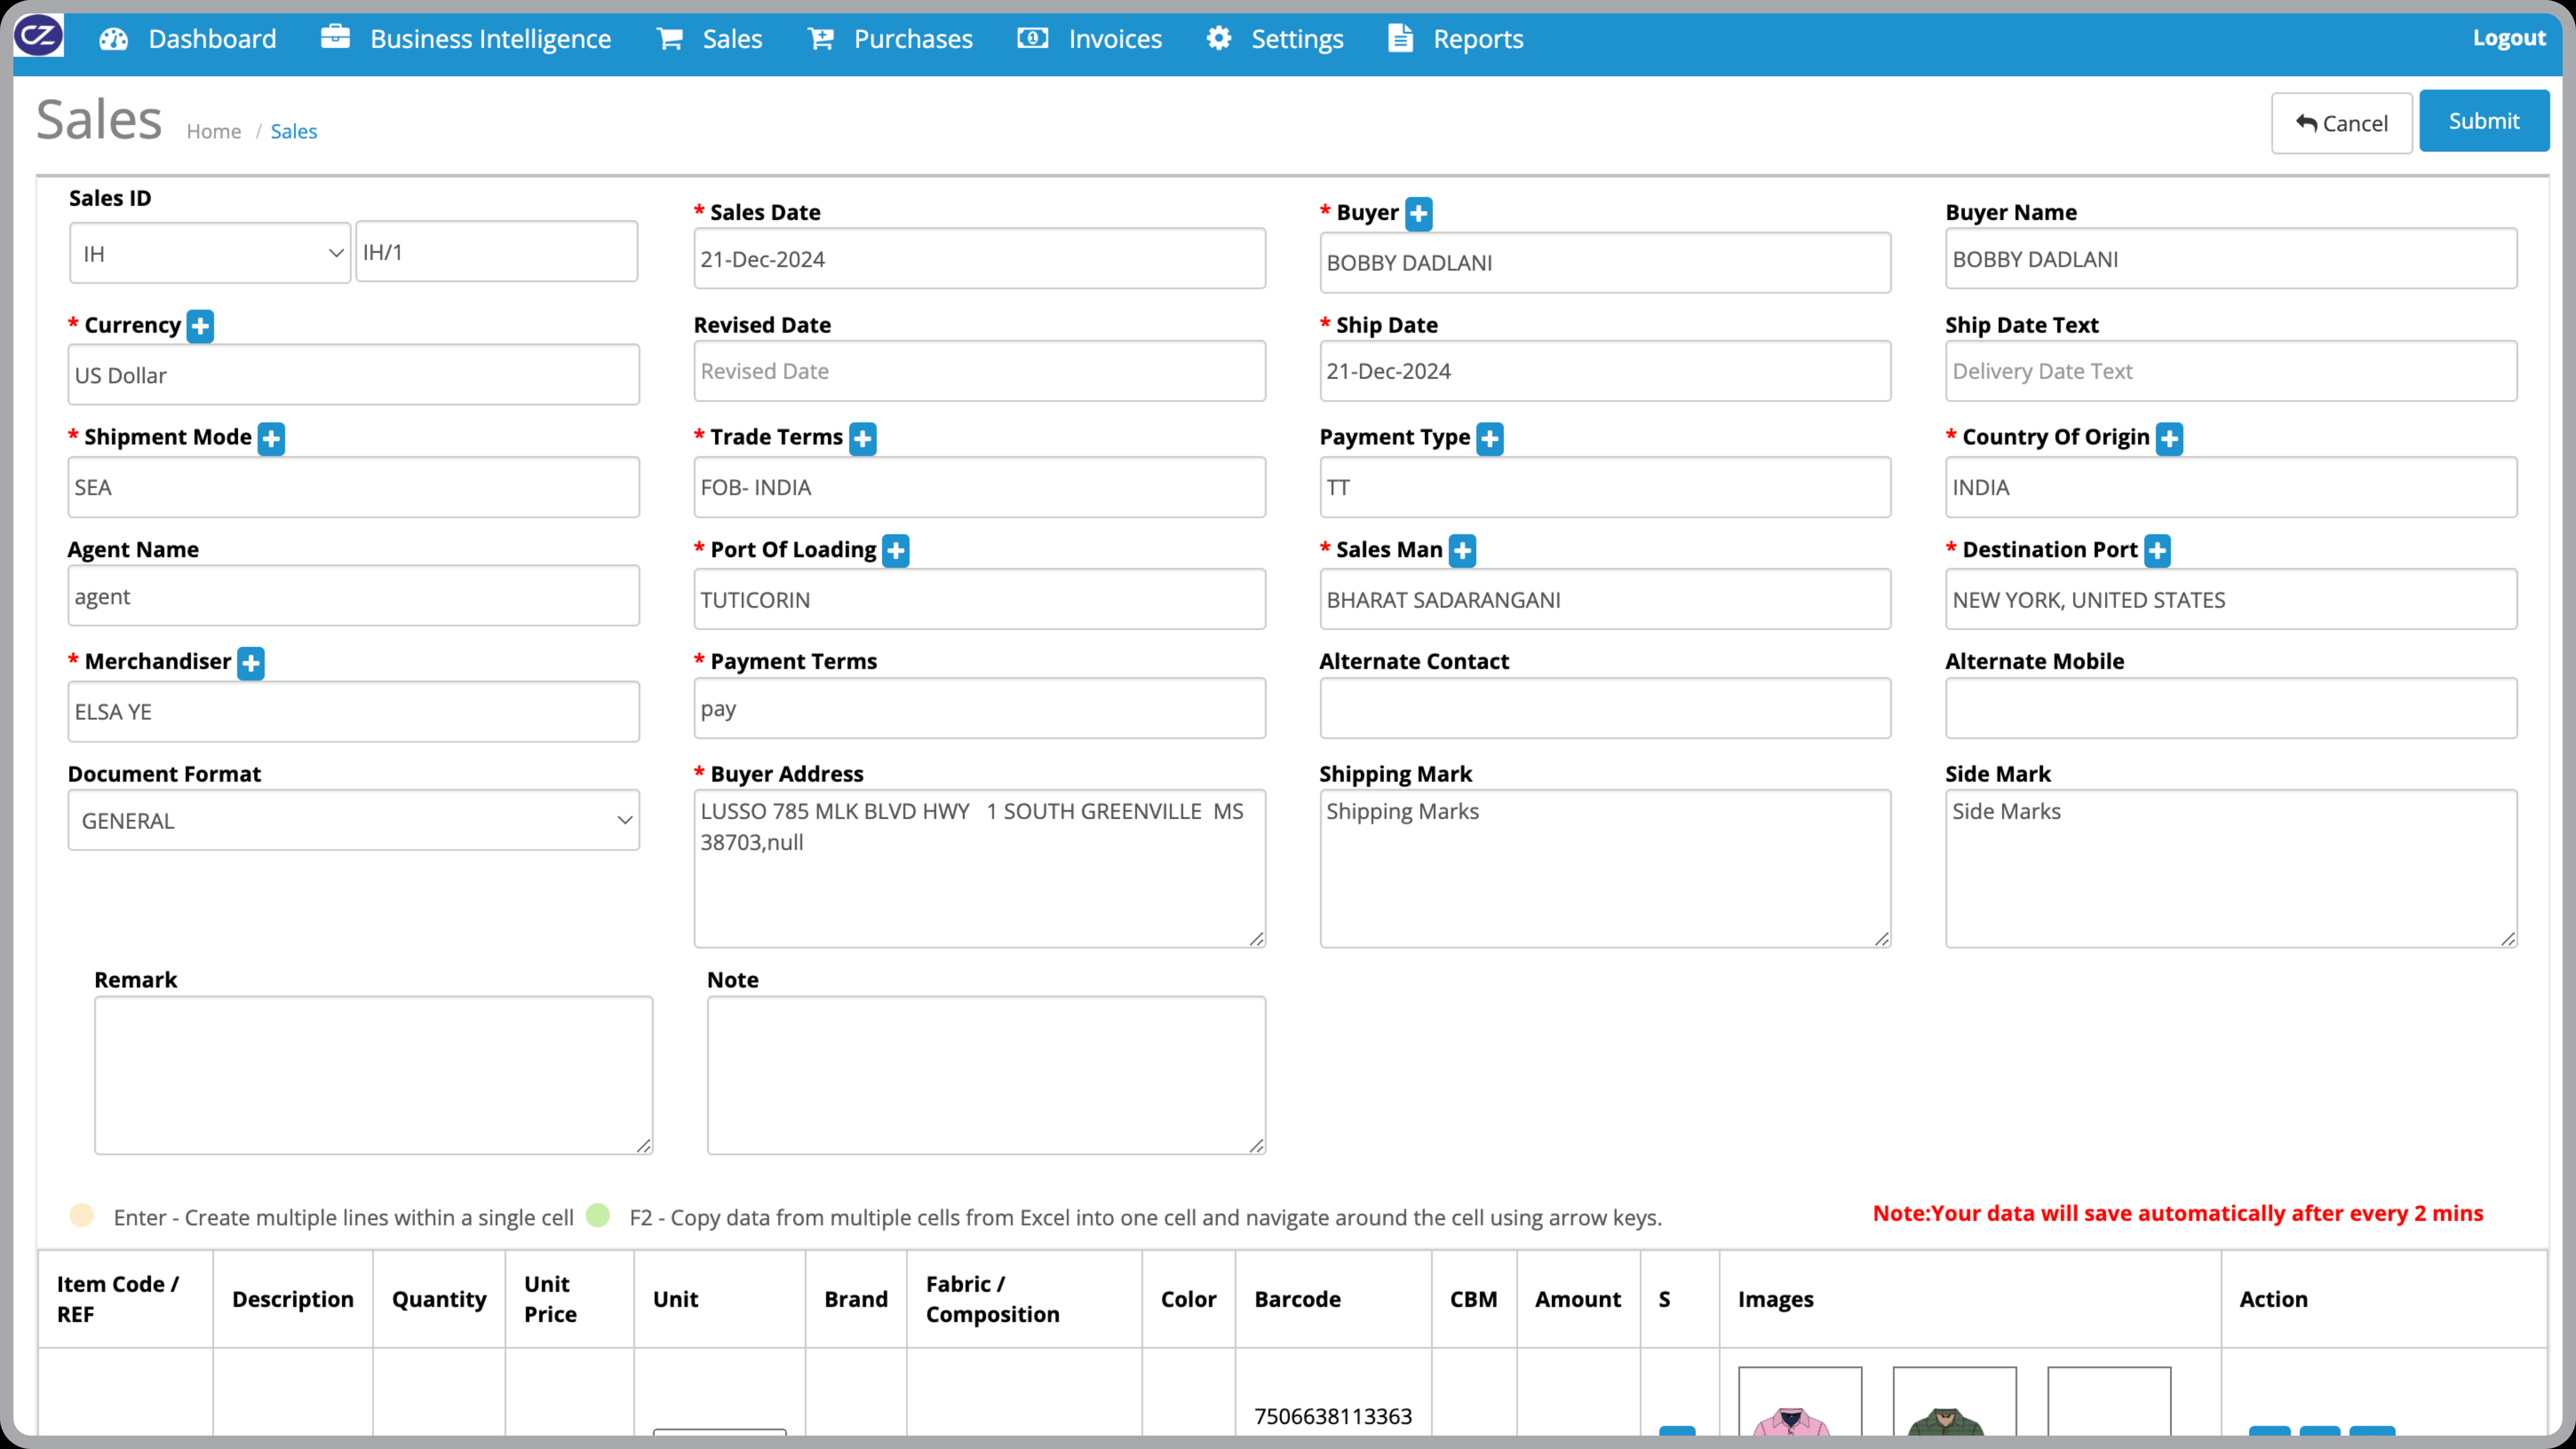Viewport: 2576px width, 1449px height.
Task: Click the Alternate Mobile field
Action: (x=2230, y=708)
